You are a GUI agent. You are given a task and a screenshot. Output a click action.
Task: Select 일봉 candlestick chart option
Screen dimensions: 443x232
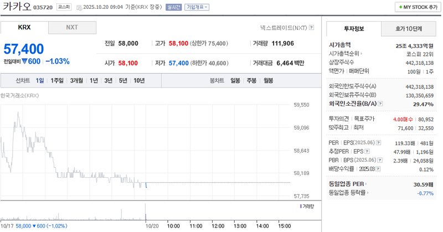coord(235,81)
